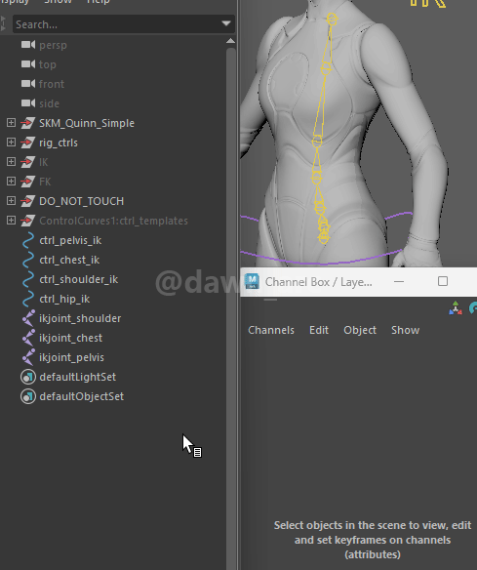The width and height of the screenshot is (477, 570).
Task: Click the FK group icon
Action: pos(28,182)
